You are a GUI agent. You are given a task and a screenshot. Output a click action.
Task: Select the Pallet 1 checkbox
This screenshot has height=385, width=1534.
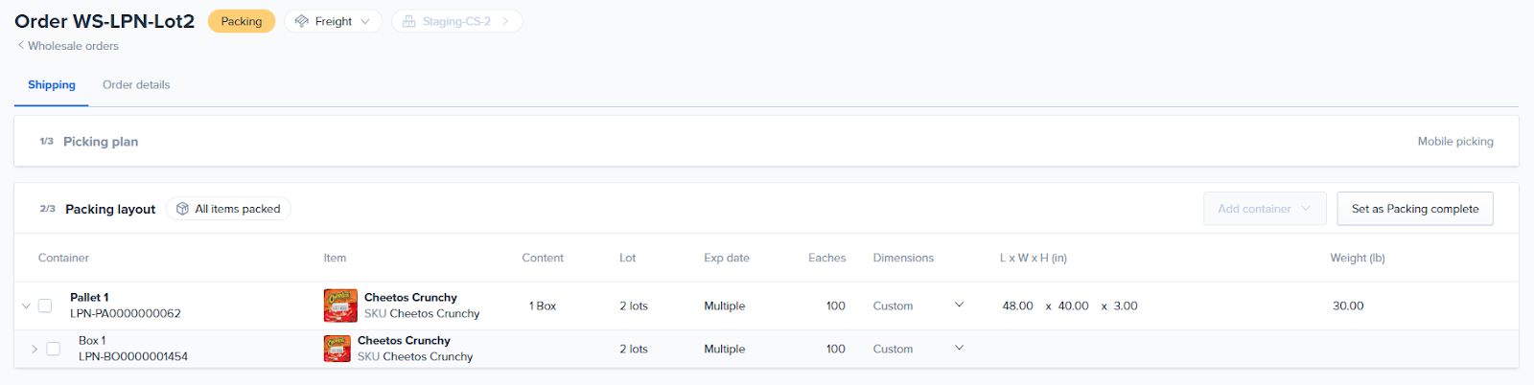(45, 306)
